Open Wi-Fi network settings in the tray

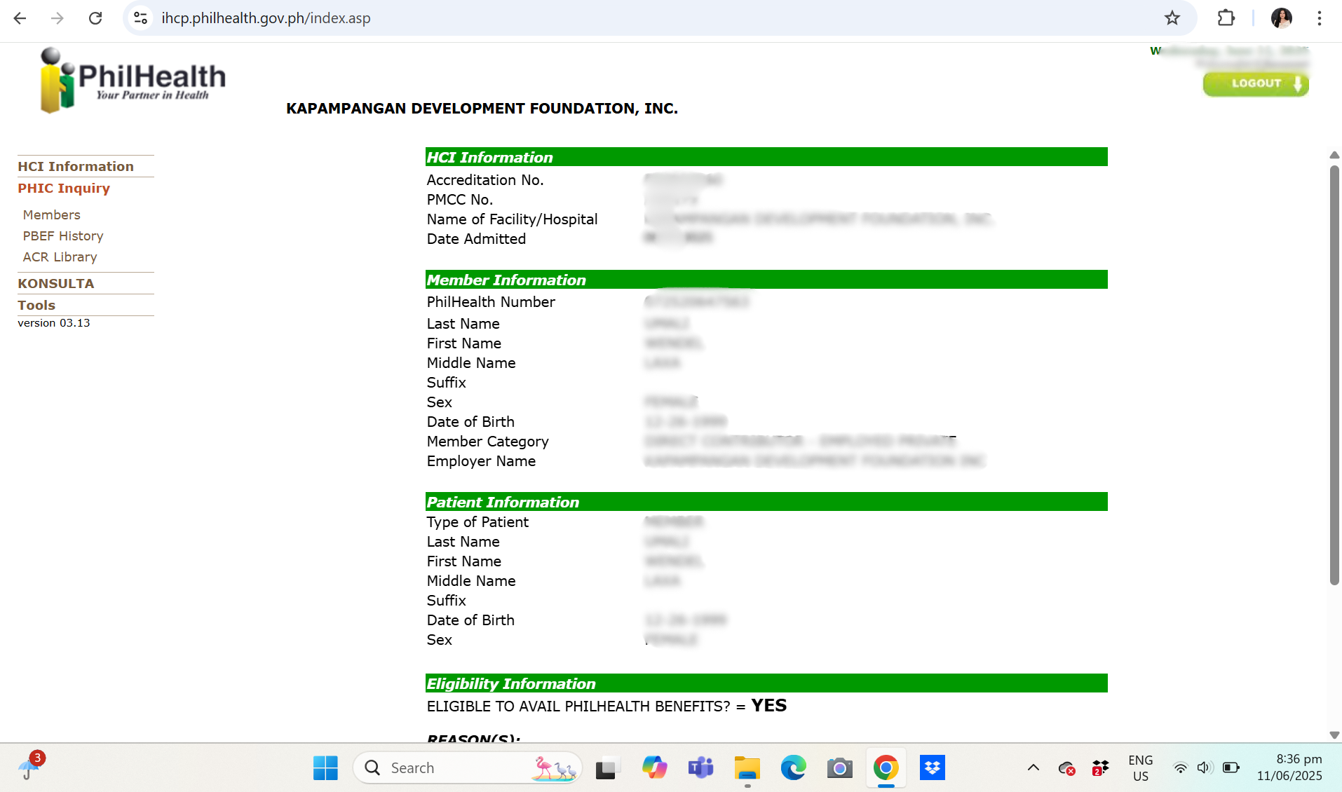click(1181, 768)
